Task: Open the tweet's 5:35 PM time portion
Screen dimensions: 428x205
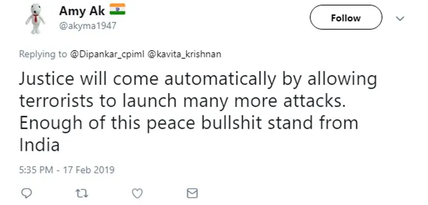Action: (x=36, y=170)
